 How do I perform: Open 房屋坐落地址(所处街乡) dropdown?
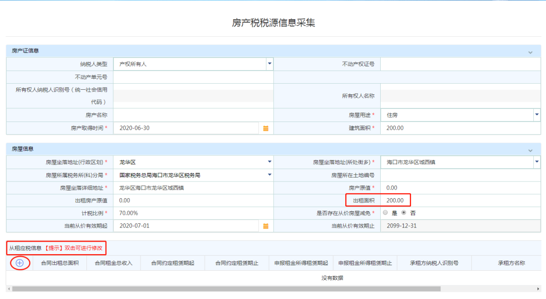[537, 162]
